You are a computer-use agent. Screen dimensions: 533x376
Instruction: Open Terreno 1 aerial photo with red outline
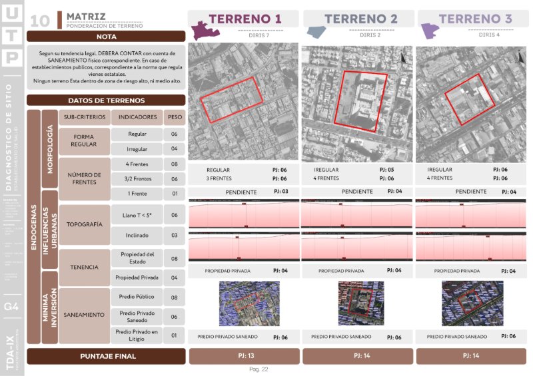pos(243,101)
